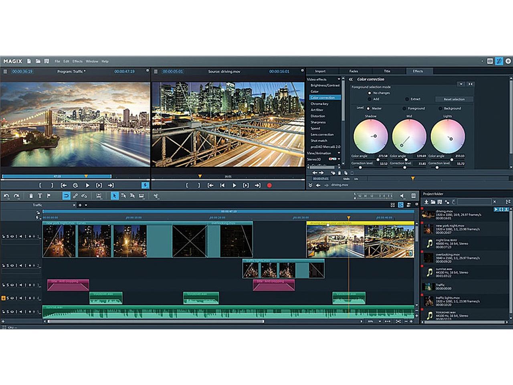Image resolution: width=513 pixels, height=385 pixels.
Task: Choose the Extract selection mode
Action: pyautogui.click(x=407, y=99)
